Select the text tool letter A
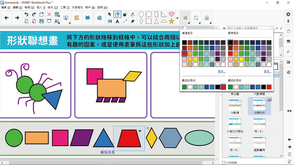 click(117, 21)
